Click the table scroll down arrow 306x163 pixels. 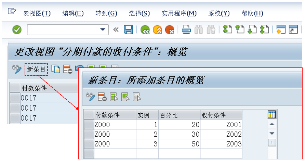[x=272, y=134]
